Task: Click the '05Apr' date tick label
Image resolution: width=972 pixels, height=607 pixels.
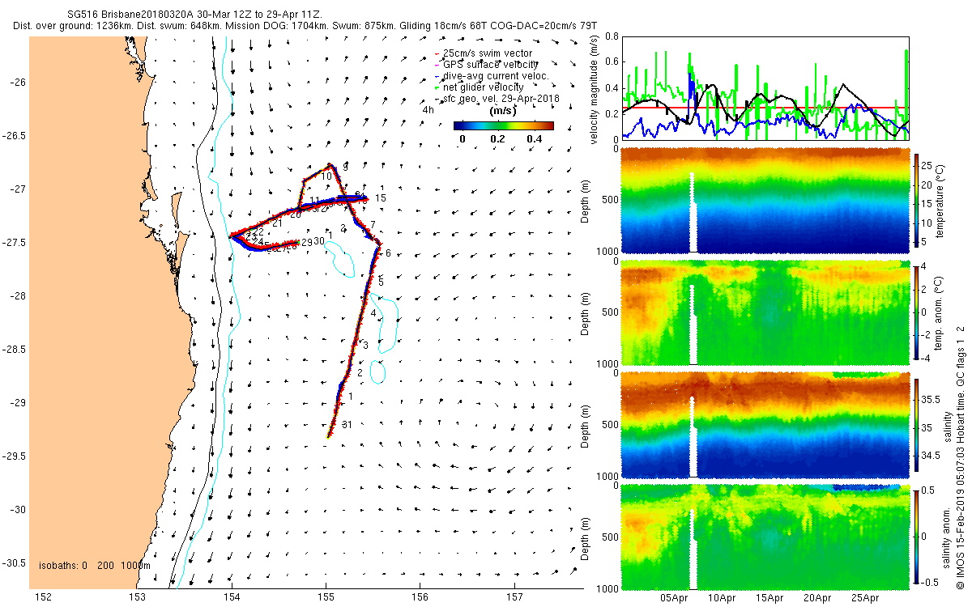Action: tap(675, 599)
